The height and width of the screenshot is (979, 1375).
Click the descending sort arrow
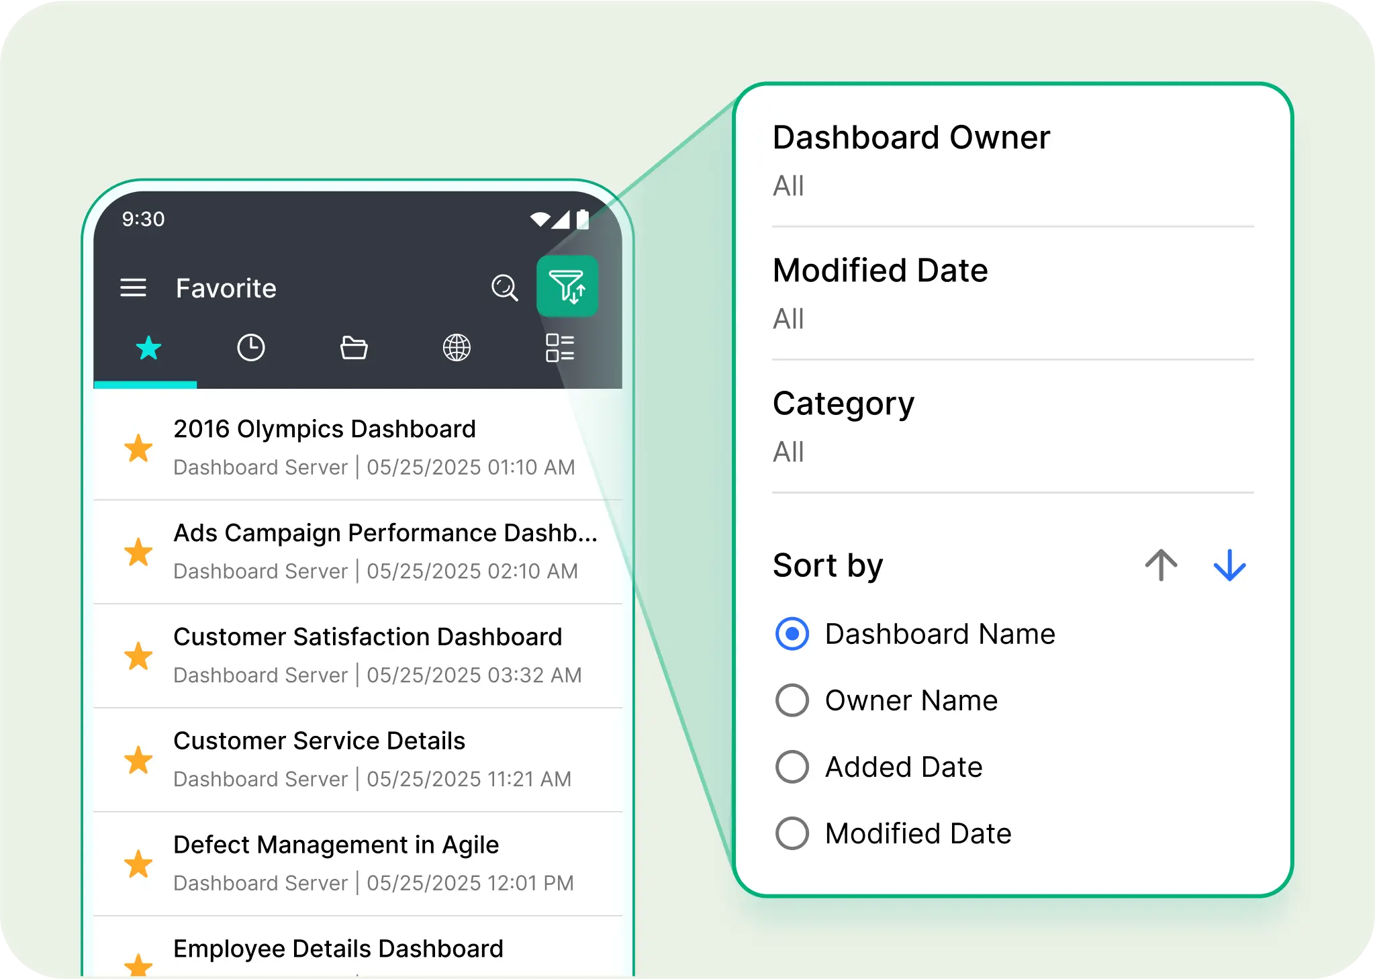click(1229, 566)
